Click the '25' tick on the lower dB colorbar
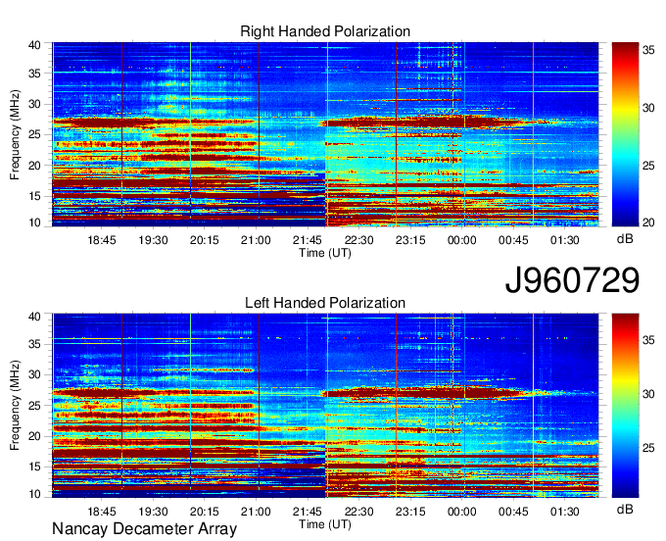The width and height of the screenshot is (666, 541). 648,448
